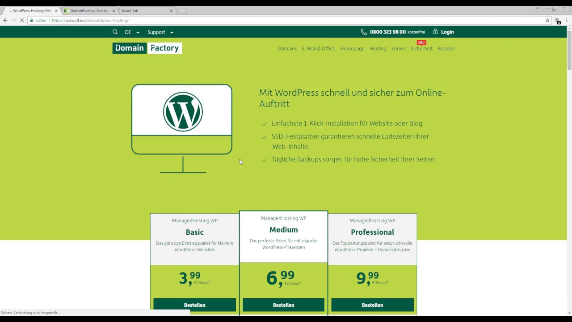The height and width of the screenshot is (322, 572).
Task: Click the headline Mit WordPress schnell und sicher
Action: pyautogui.click(x=353, y=98)
